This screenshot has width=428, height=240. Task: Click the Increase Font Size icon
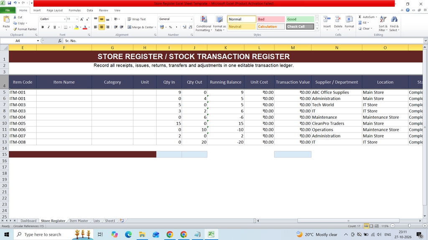coord(82,19)
